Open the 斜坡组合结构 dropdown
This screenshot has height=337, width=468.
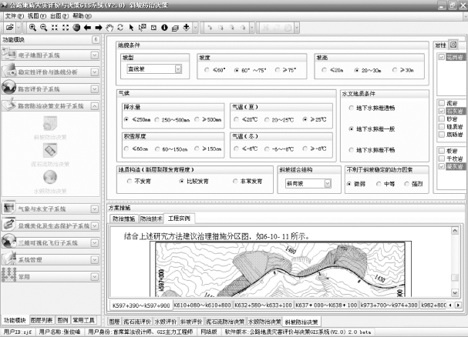[328, 184]
